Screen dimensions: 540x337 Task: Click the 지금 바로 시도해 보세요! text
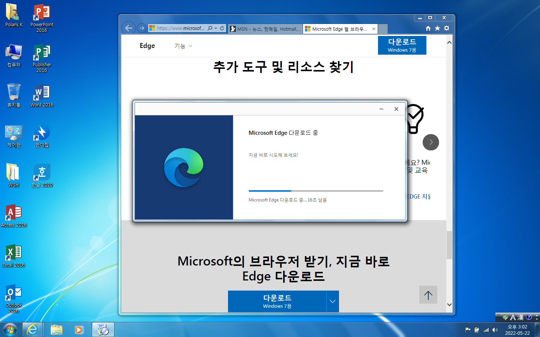[x=273, y=155]
